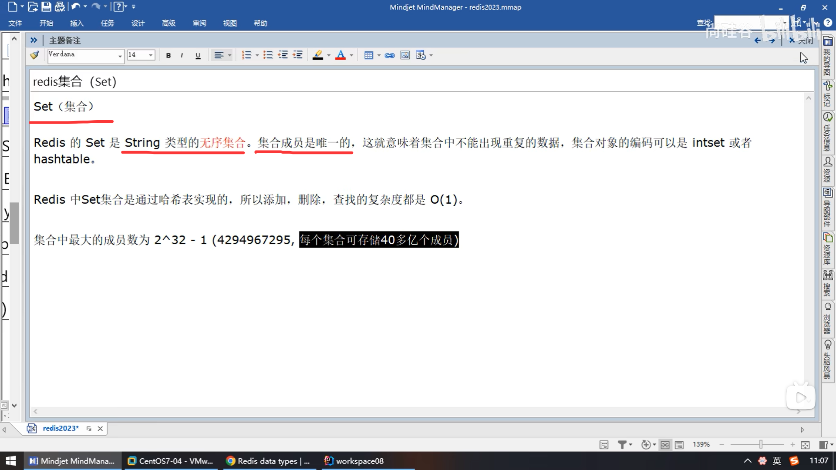The width and height of the screenshot is (836, 470).
Task: Expand the insert table dropdown arrow
Action: coord(379,55)
